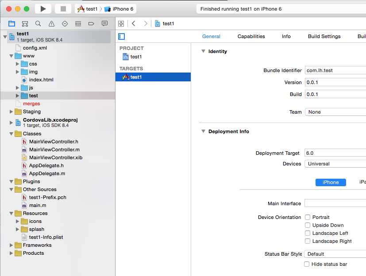Edit the Bundle Identifier field
366x276 pixels.
point(335,70)
